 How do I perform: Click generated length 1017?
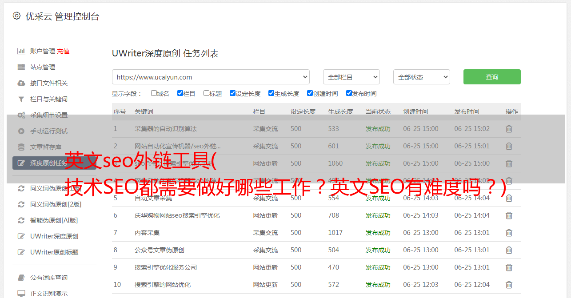[x=335, y=233]
